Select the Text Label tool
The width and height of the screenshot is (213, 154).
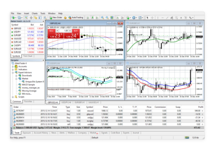pos(186,17)
